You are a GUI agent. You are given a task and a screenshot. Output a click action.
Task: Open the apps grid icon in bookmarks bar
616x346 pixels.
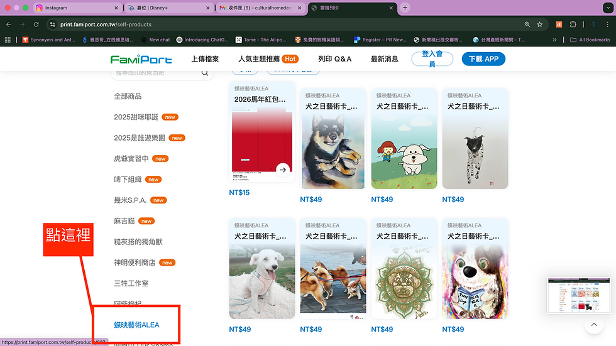coord(8,40)
